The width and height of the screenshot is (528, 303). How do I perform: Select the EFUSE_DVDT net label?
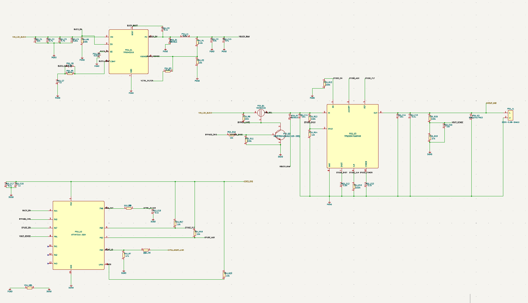(342, 173)
